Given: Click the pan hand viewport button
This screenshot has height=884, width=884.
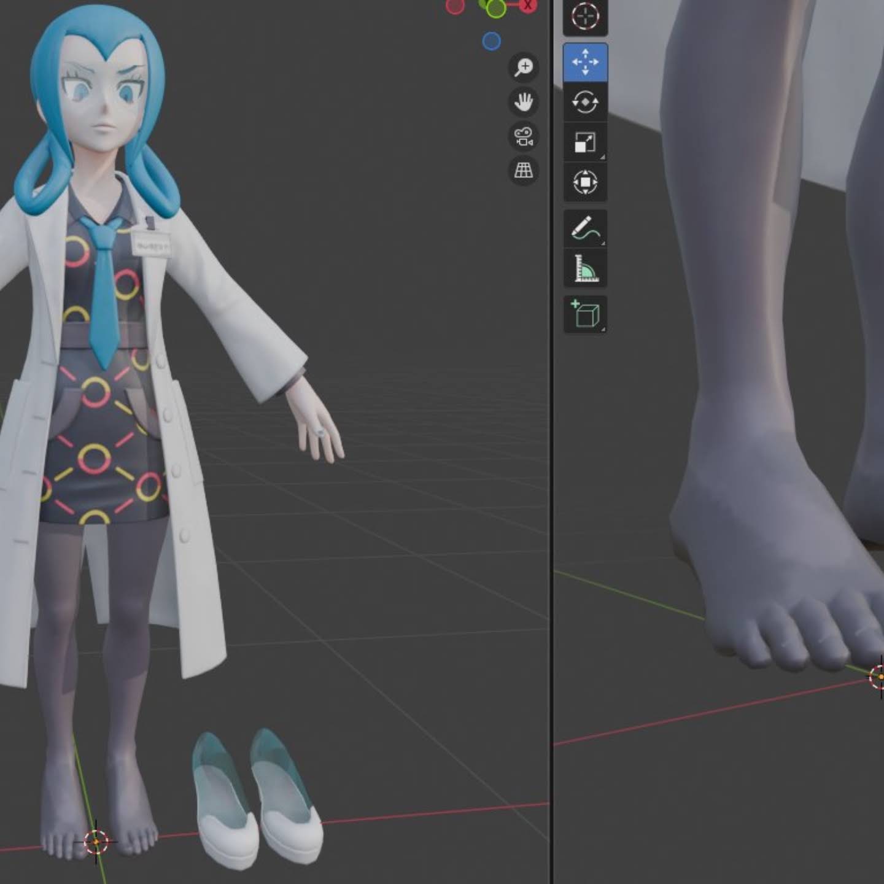Looking at the screenshot, I should pos(524,101).
